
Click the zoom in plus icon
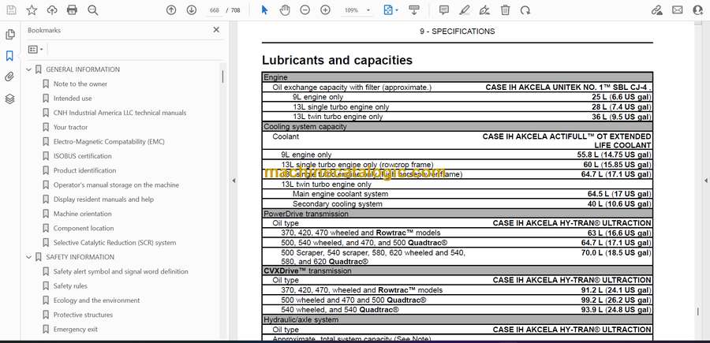click(x=326, y=10)
